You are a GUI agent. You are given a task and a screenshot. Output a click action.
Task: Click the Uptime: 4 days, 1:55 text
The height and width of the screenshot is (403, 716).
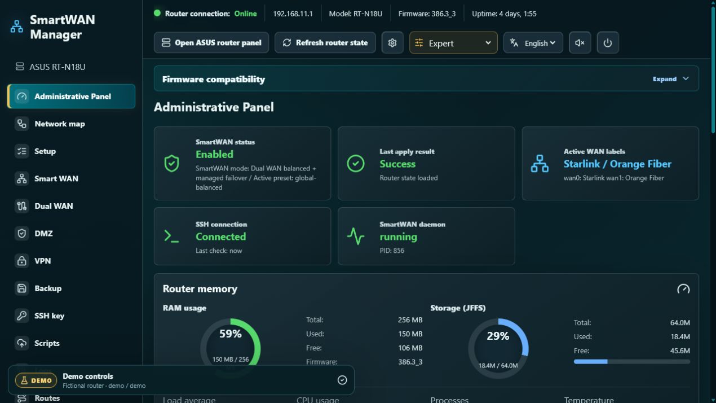click(x=504, y=14)
